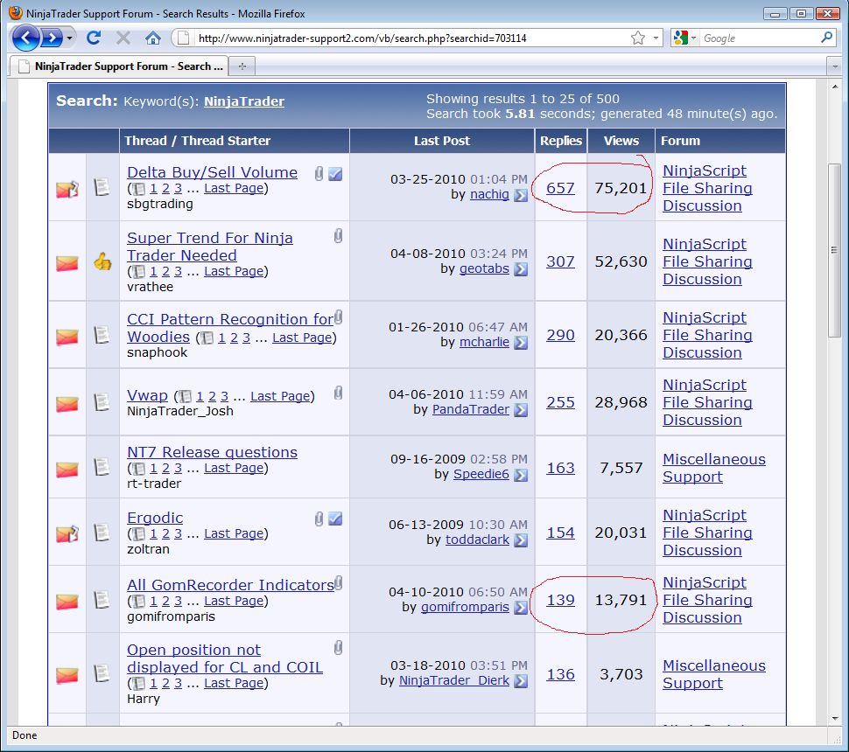The height and width of the screenshot is (752, 849).
Task: Reload the current page
Action: point(93,38)
